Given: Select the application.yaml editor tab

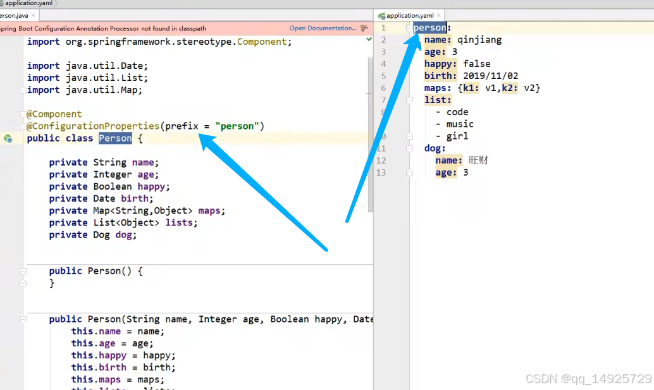Looking at the screenshot, I should pos(410,14).
